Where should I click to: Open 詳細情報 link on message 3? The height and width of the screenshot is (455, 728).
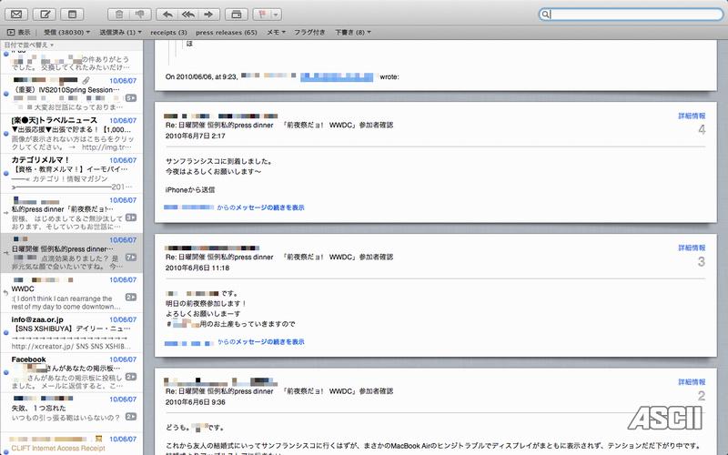point(692,248)
